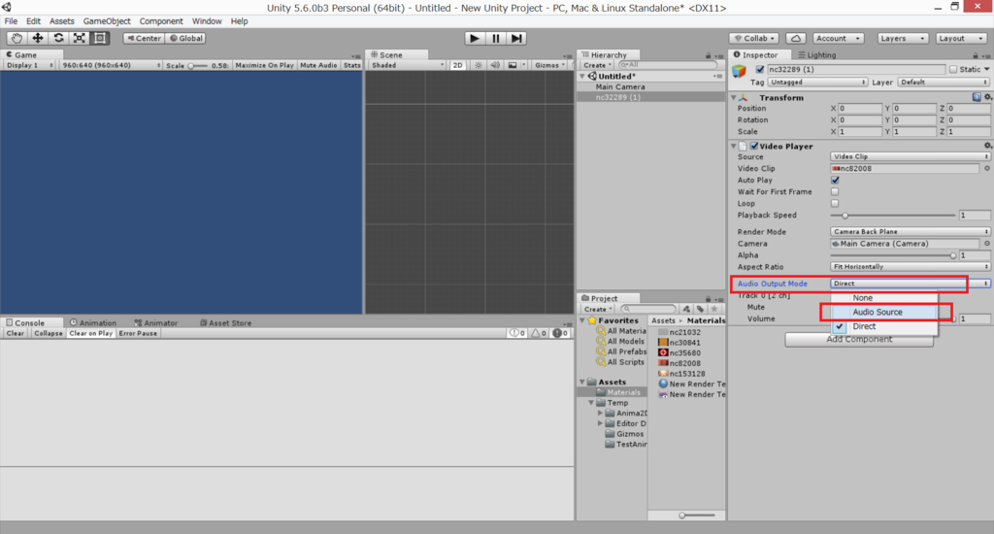The image size is (994, 534).
Task: Click the Step frame button
Action: [x=516, y=38]
